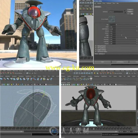Click exposure icon in robot viewport toolbar

point(105,85)
